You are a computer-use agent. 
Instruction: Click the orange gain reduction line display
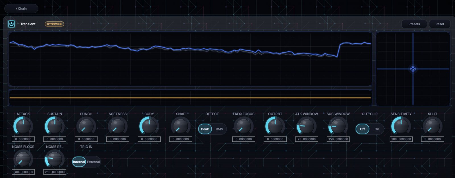click(190, 98)
